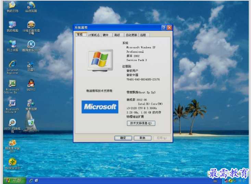Open the Microsoft Office Word shortcut
This screenshot has height=184, width=251.
point(12,106)
